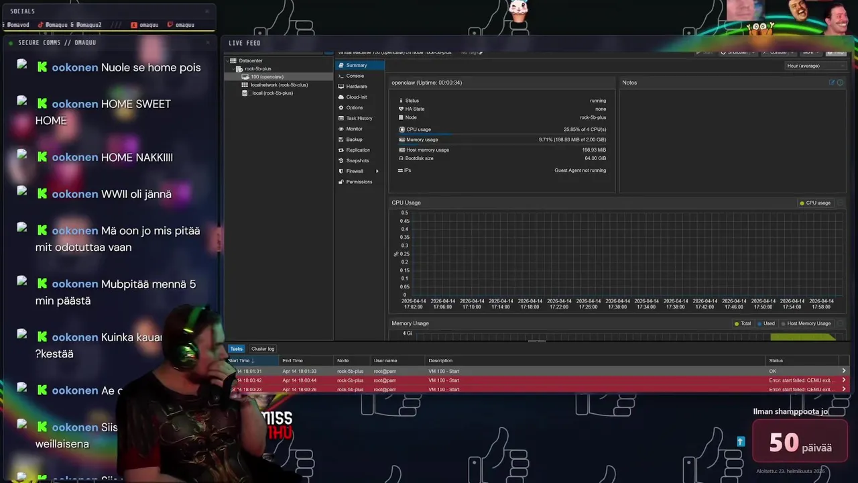Open the Console button dropdown arrow
Image resolution: width=858 pixels, height=483 pixels.
click(792, 52)
